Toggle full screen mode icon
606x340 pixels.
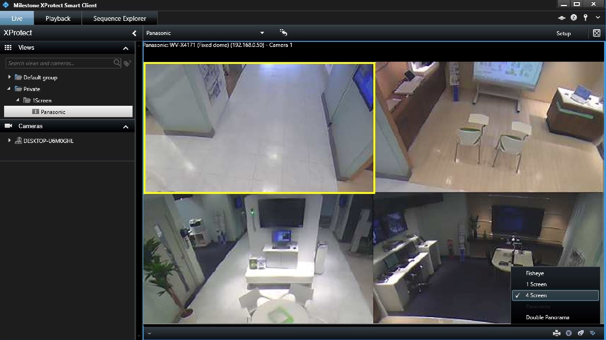pyautogui.click(x=597, y=33)
